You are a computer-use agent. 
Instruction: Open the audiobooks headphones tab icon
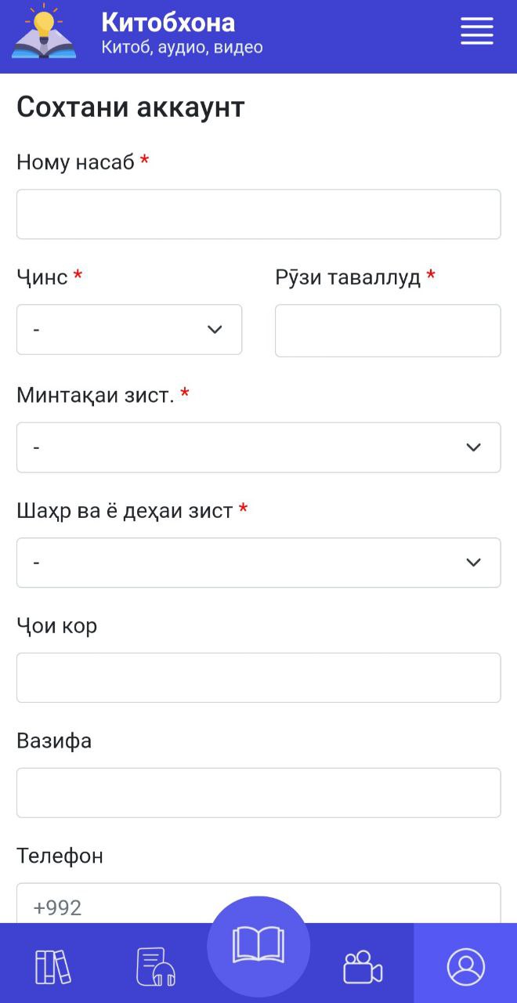tap(155, 966)
